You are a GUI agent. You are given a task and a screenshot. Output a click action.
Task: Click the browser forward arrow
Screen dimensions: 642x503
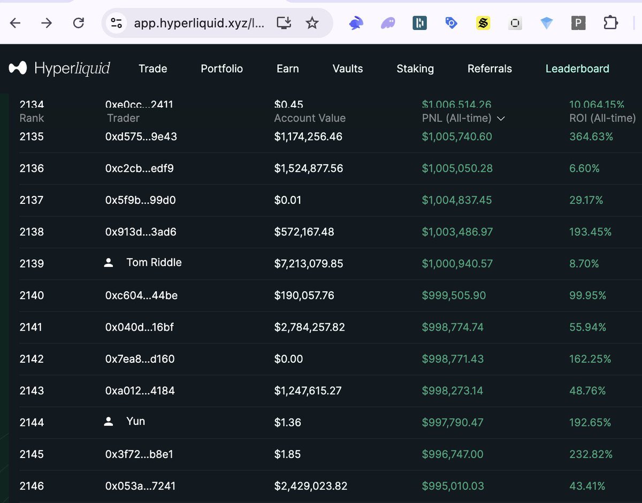tap(47, 23)
